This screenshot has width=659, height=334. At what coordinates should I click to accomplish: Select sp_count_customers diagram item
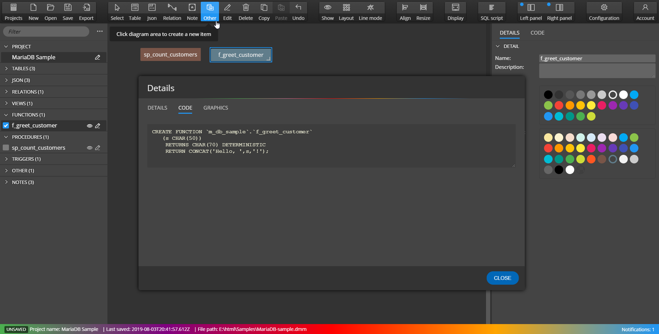click(x=171, y=54)
